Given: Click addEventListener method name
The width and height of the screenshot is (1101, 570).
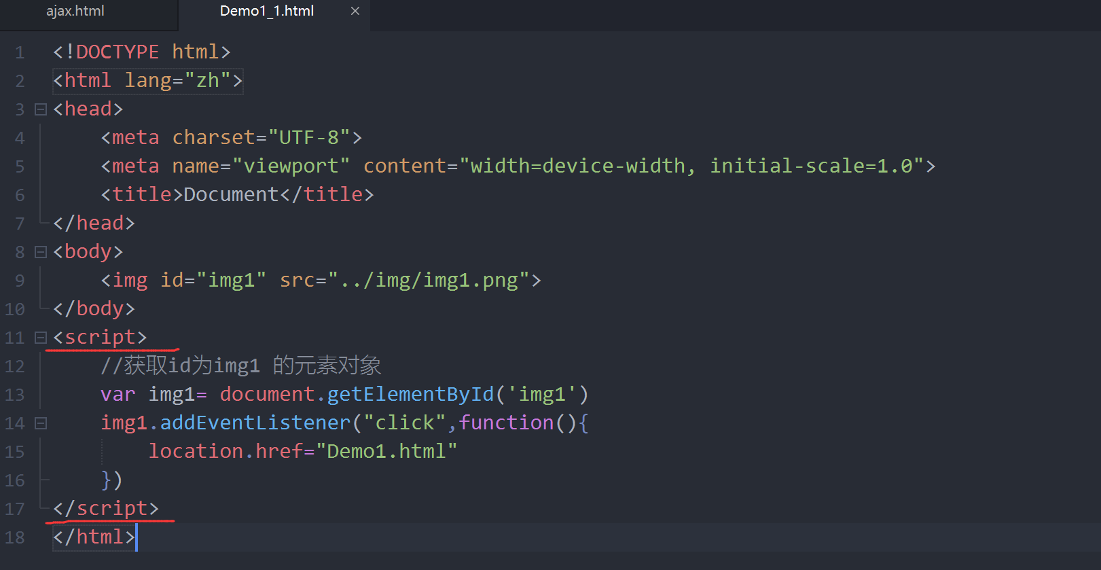Looking at the screenshot, I should [256, 423].
